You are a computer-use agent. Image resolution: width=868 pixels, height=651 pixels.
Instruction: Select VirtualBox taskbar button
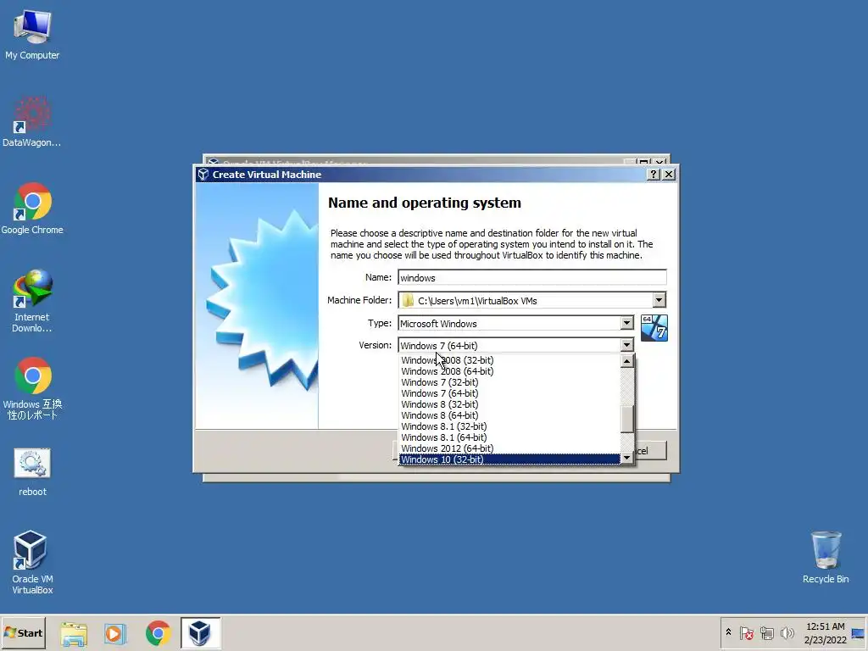click(200, 632)
